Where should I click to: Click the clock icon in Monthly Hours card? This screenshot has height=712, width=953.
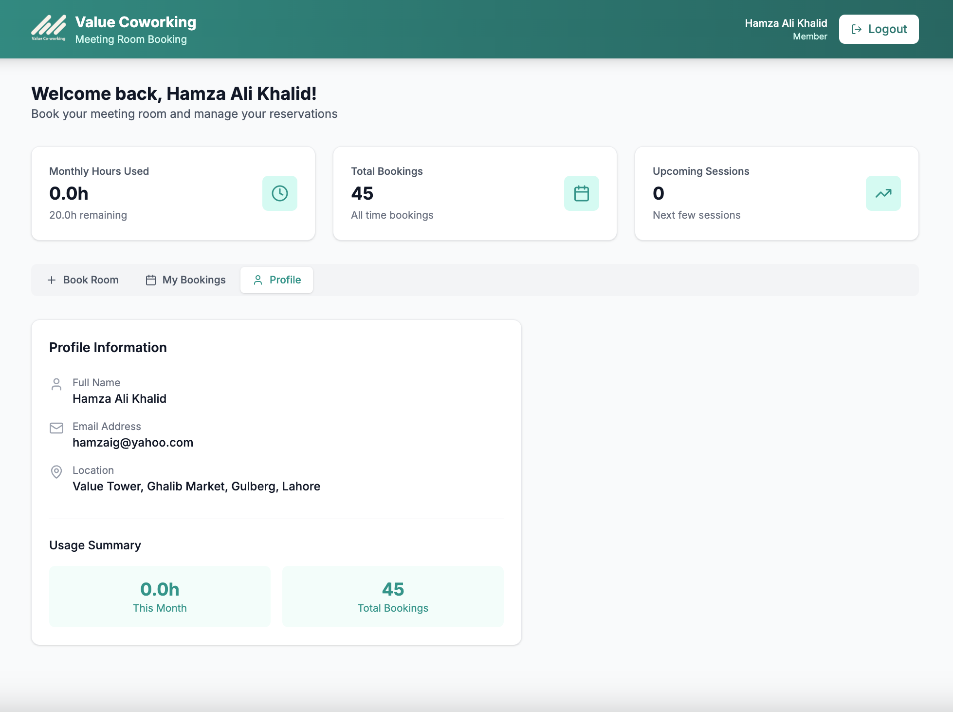279,193
